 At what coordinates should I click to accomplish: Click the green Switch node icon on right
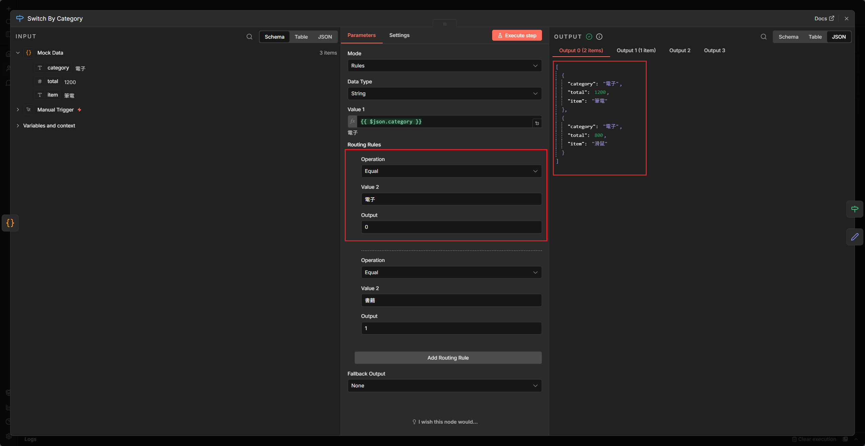click(x=854, y=209)
